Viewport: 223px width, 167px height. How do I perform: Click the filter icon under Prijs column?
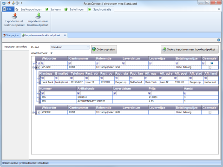point(150,93)
